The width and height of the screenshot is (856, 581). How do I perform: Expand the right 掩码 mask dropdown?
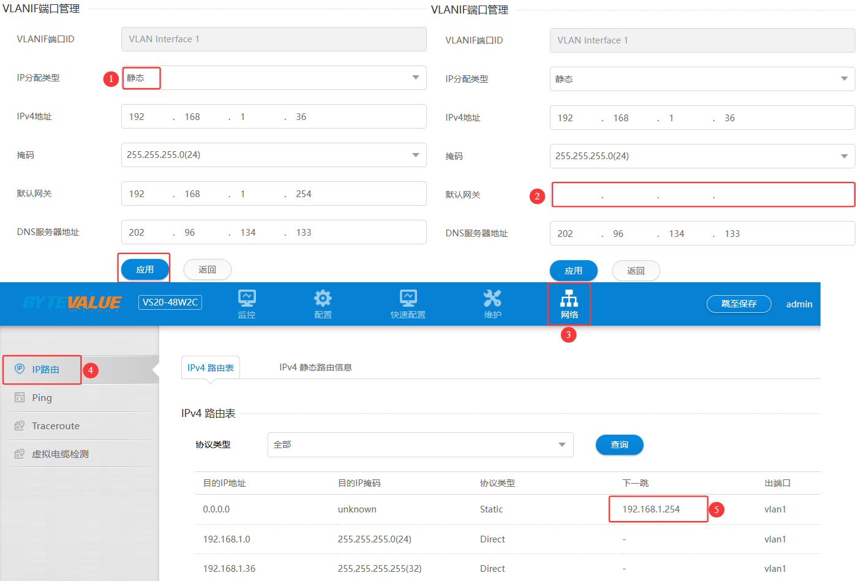[x=702, y=156]
